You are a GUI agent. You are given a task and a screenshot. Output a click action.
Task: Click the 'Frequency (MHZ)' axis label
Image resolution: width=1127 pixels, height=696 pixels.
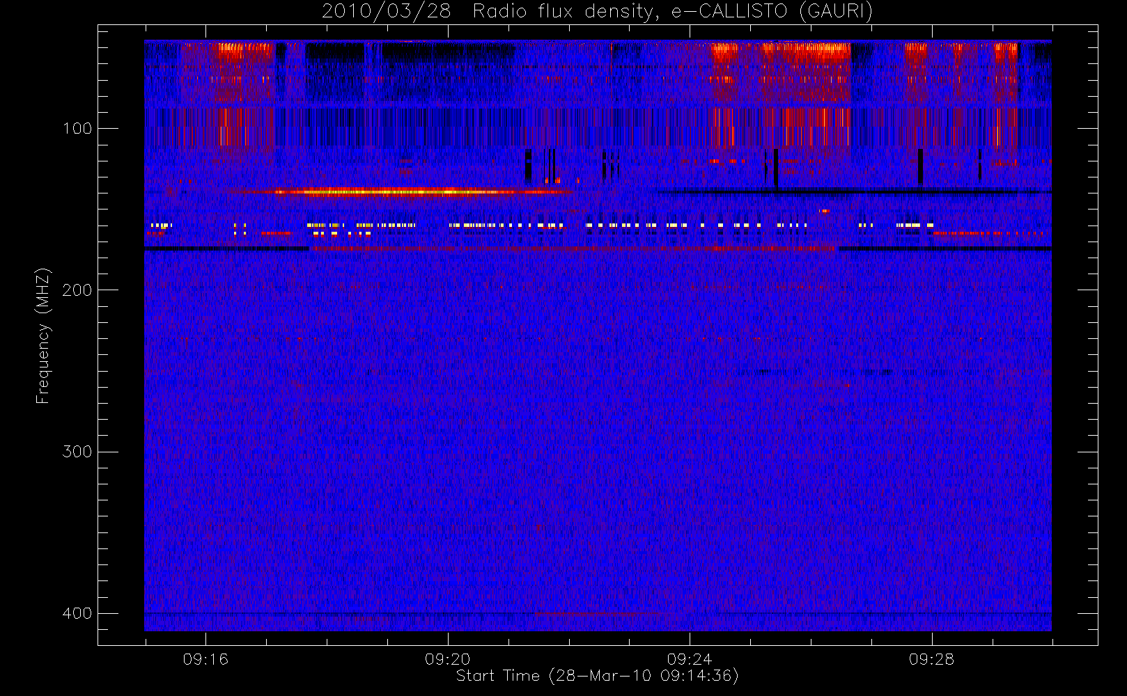(x=43, y=335)
